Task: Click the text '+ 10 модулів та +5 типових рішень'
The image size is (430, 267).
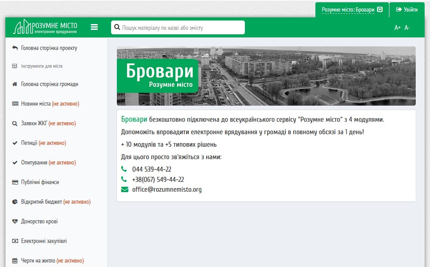Action: pos(169,144)
